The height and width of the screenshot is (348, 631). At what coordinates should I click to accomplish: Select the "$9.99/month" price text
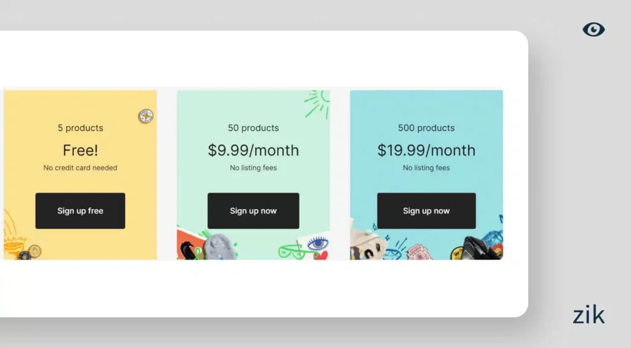253,150
